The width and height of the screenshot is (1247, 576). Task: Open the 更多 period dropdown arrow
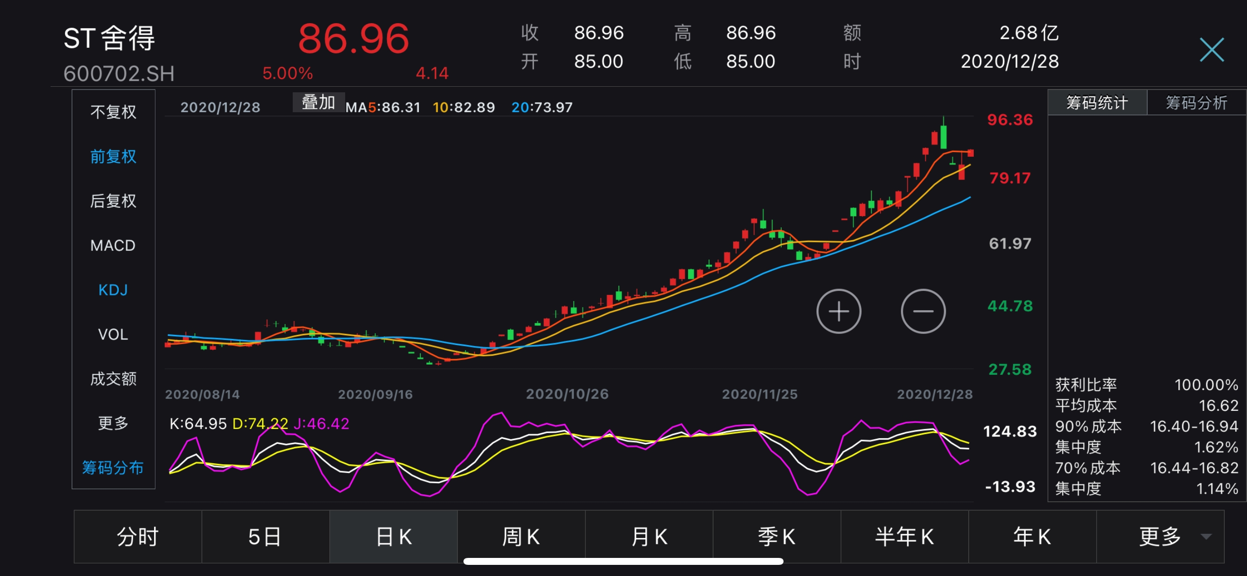coord(1206,536)
